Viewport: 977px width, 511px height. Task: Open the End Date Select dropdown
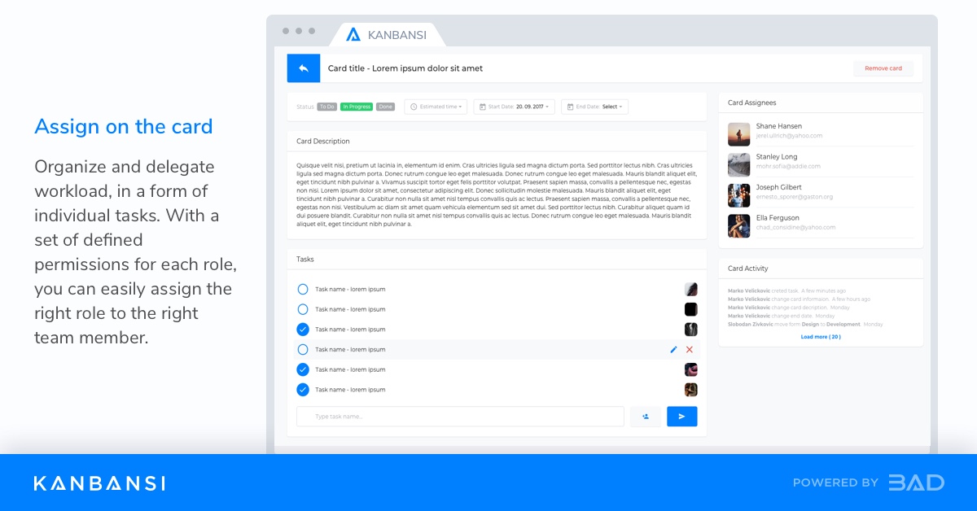point(594,107)
